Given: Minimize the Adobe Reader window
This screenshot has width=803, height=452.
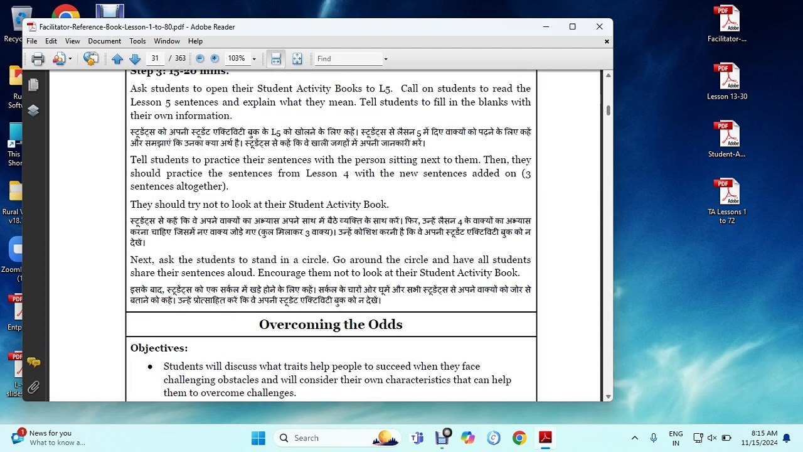Looking at the screenshot, I should point(546,27).
